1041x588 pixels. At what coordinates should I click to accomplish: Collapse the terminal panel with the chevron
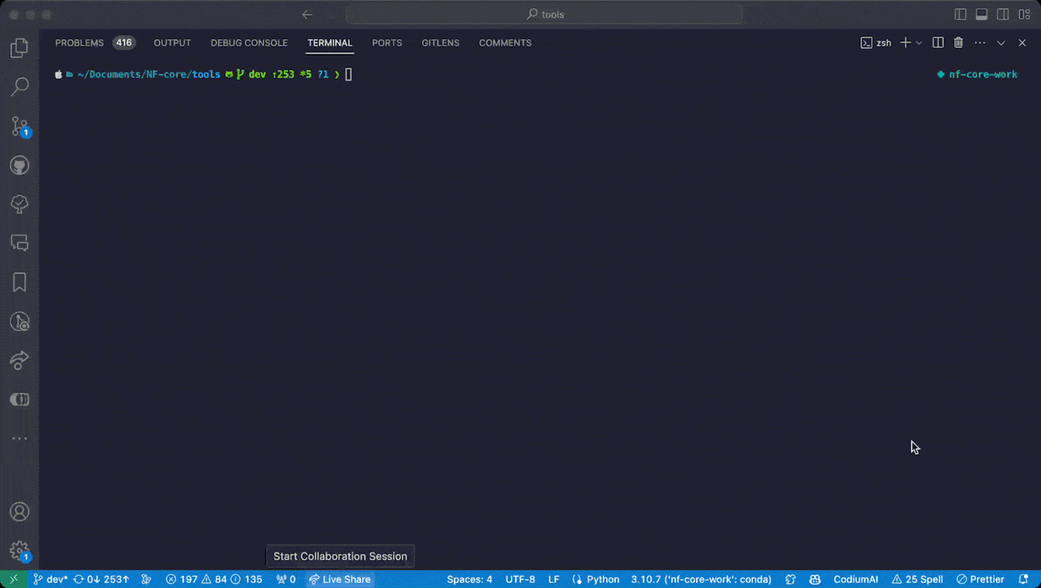point(1000,42)
